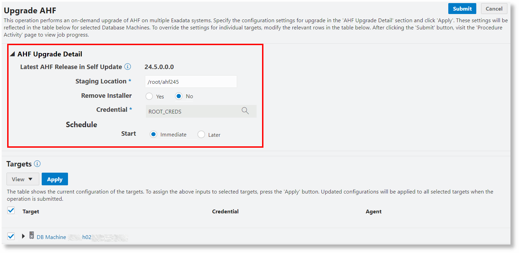Select Yes for Remove Installer
519x253 pixels.
pyautogui.click(x=149, y=96)
